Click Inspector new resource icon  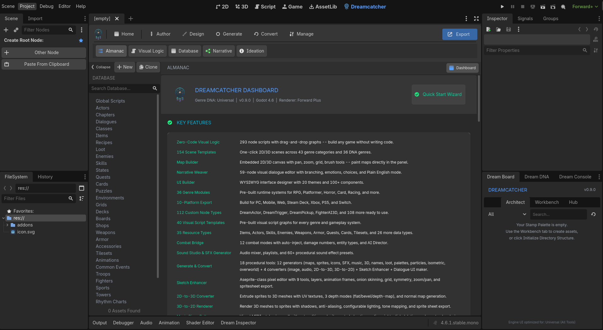click(488, 29)
